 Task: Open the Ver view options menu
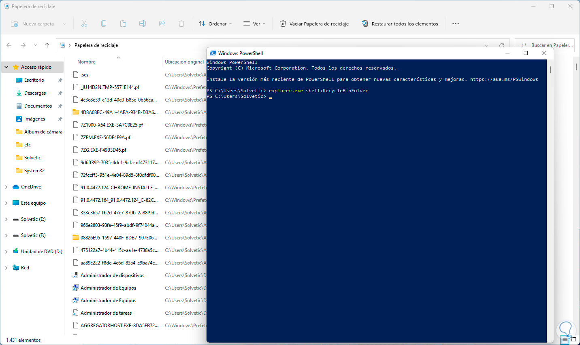click(x=254, y=24)
